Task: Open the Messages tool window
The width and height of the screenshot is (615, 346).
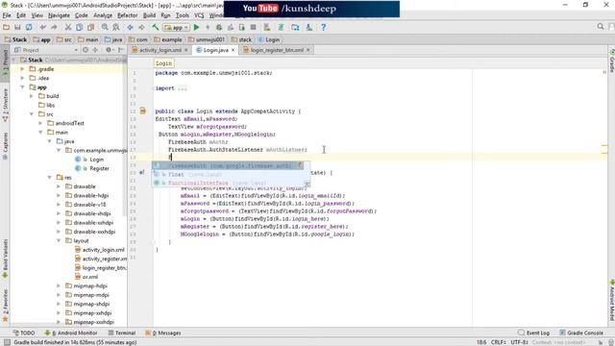Action: (x=163, y=333)
